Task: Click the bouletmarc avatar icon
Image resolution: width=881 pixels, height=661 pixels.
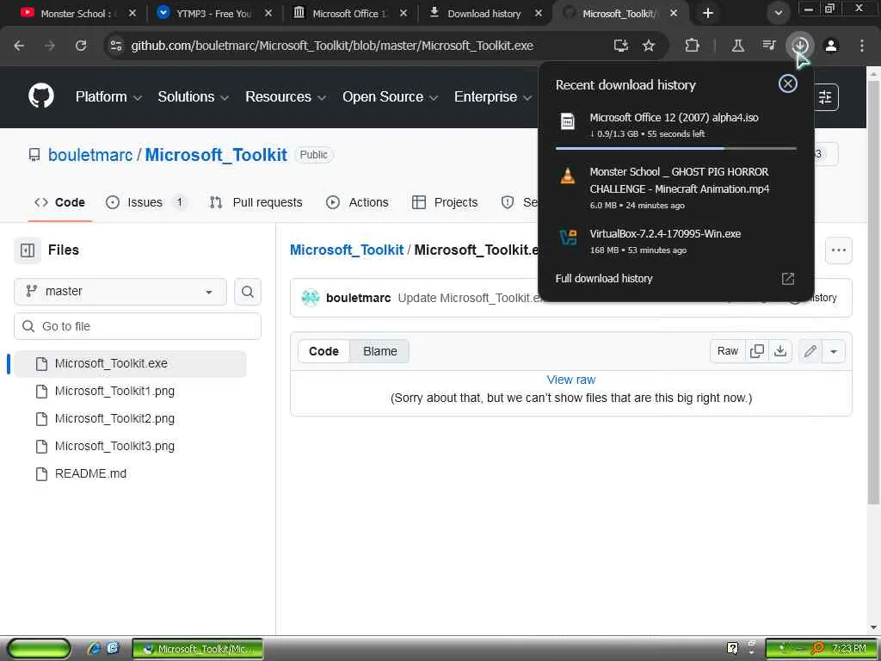Action: 310,298
